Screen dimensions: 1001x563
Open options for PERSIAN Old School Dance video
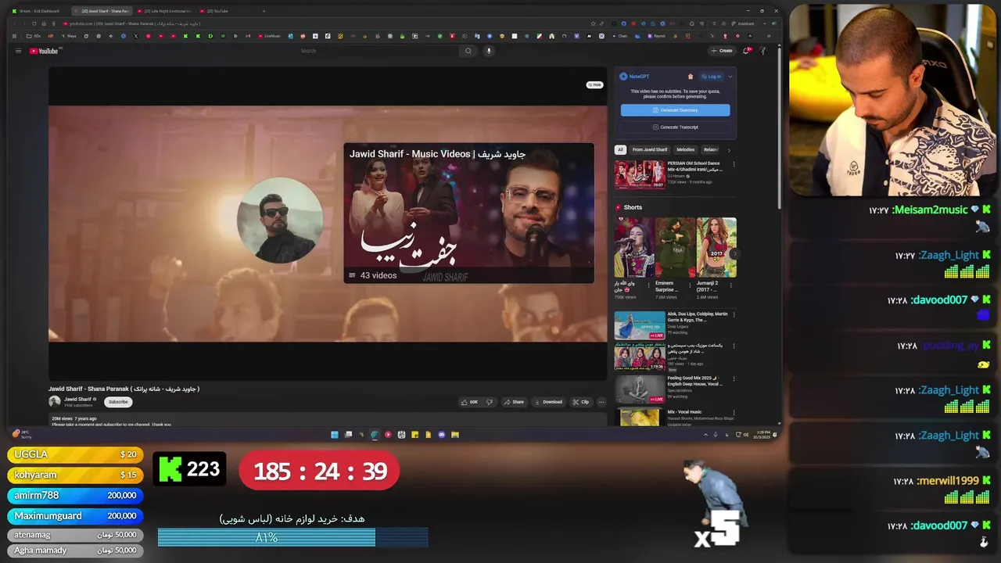coord(734,164)
